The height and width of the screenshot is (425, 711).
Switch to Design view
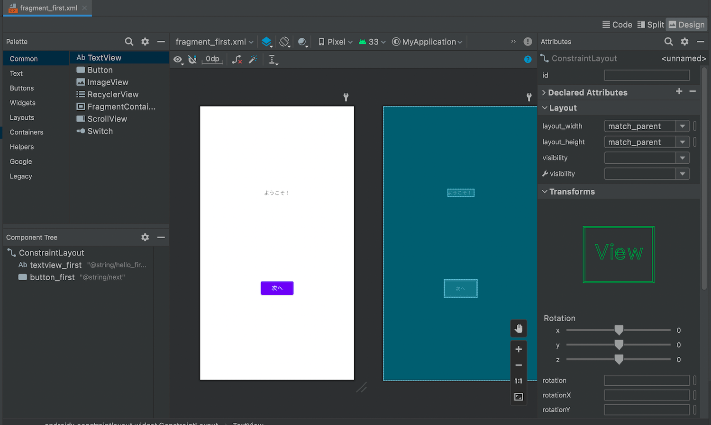(686, 25)
